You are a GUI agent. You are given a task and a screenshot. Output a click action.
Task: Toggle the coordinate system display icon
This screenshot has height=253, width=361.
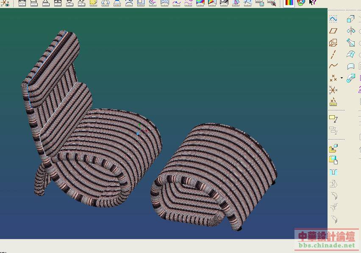pos(5,3)
